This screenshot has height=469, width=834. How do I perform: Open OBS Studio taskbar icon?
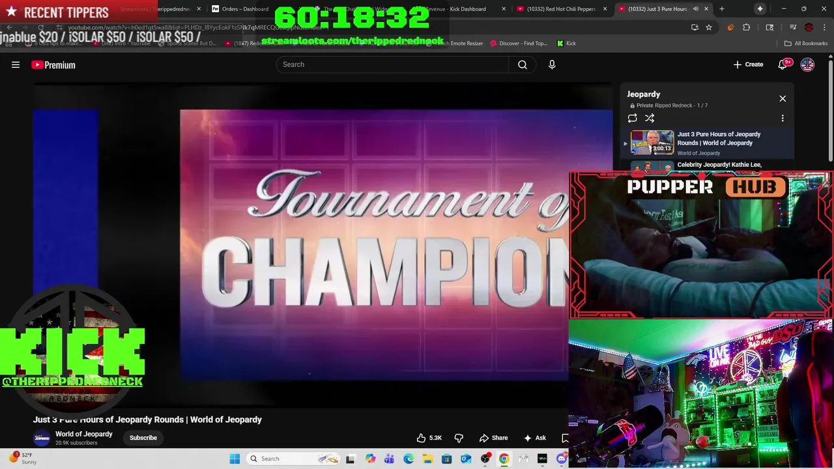tap(485, 459)
